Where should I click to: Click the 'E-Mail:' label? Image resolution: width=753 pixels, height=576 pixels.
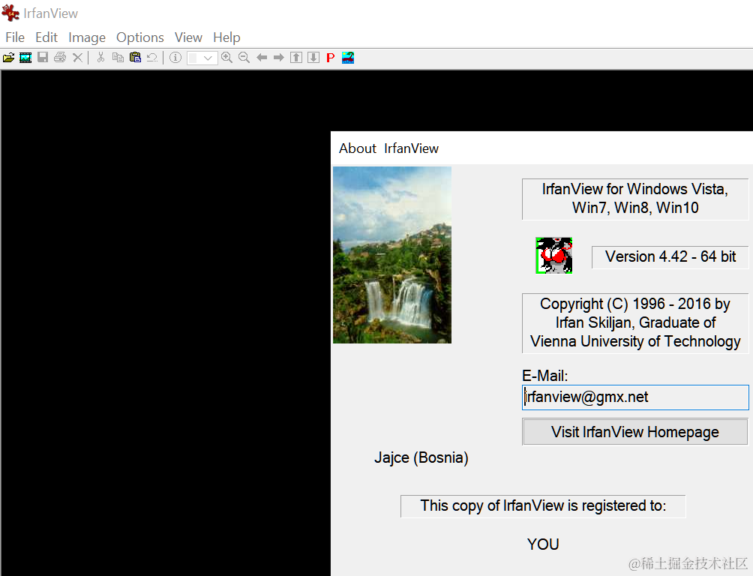pyautogui.click(x=544, y=376)
